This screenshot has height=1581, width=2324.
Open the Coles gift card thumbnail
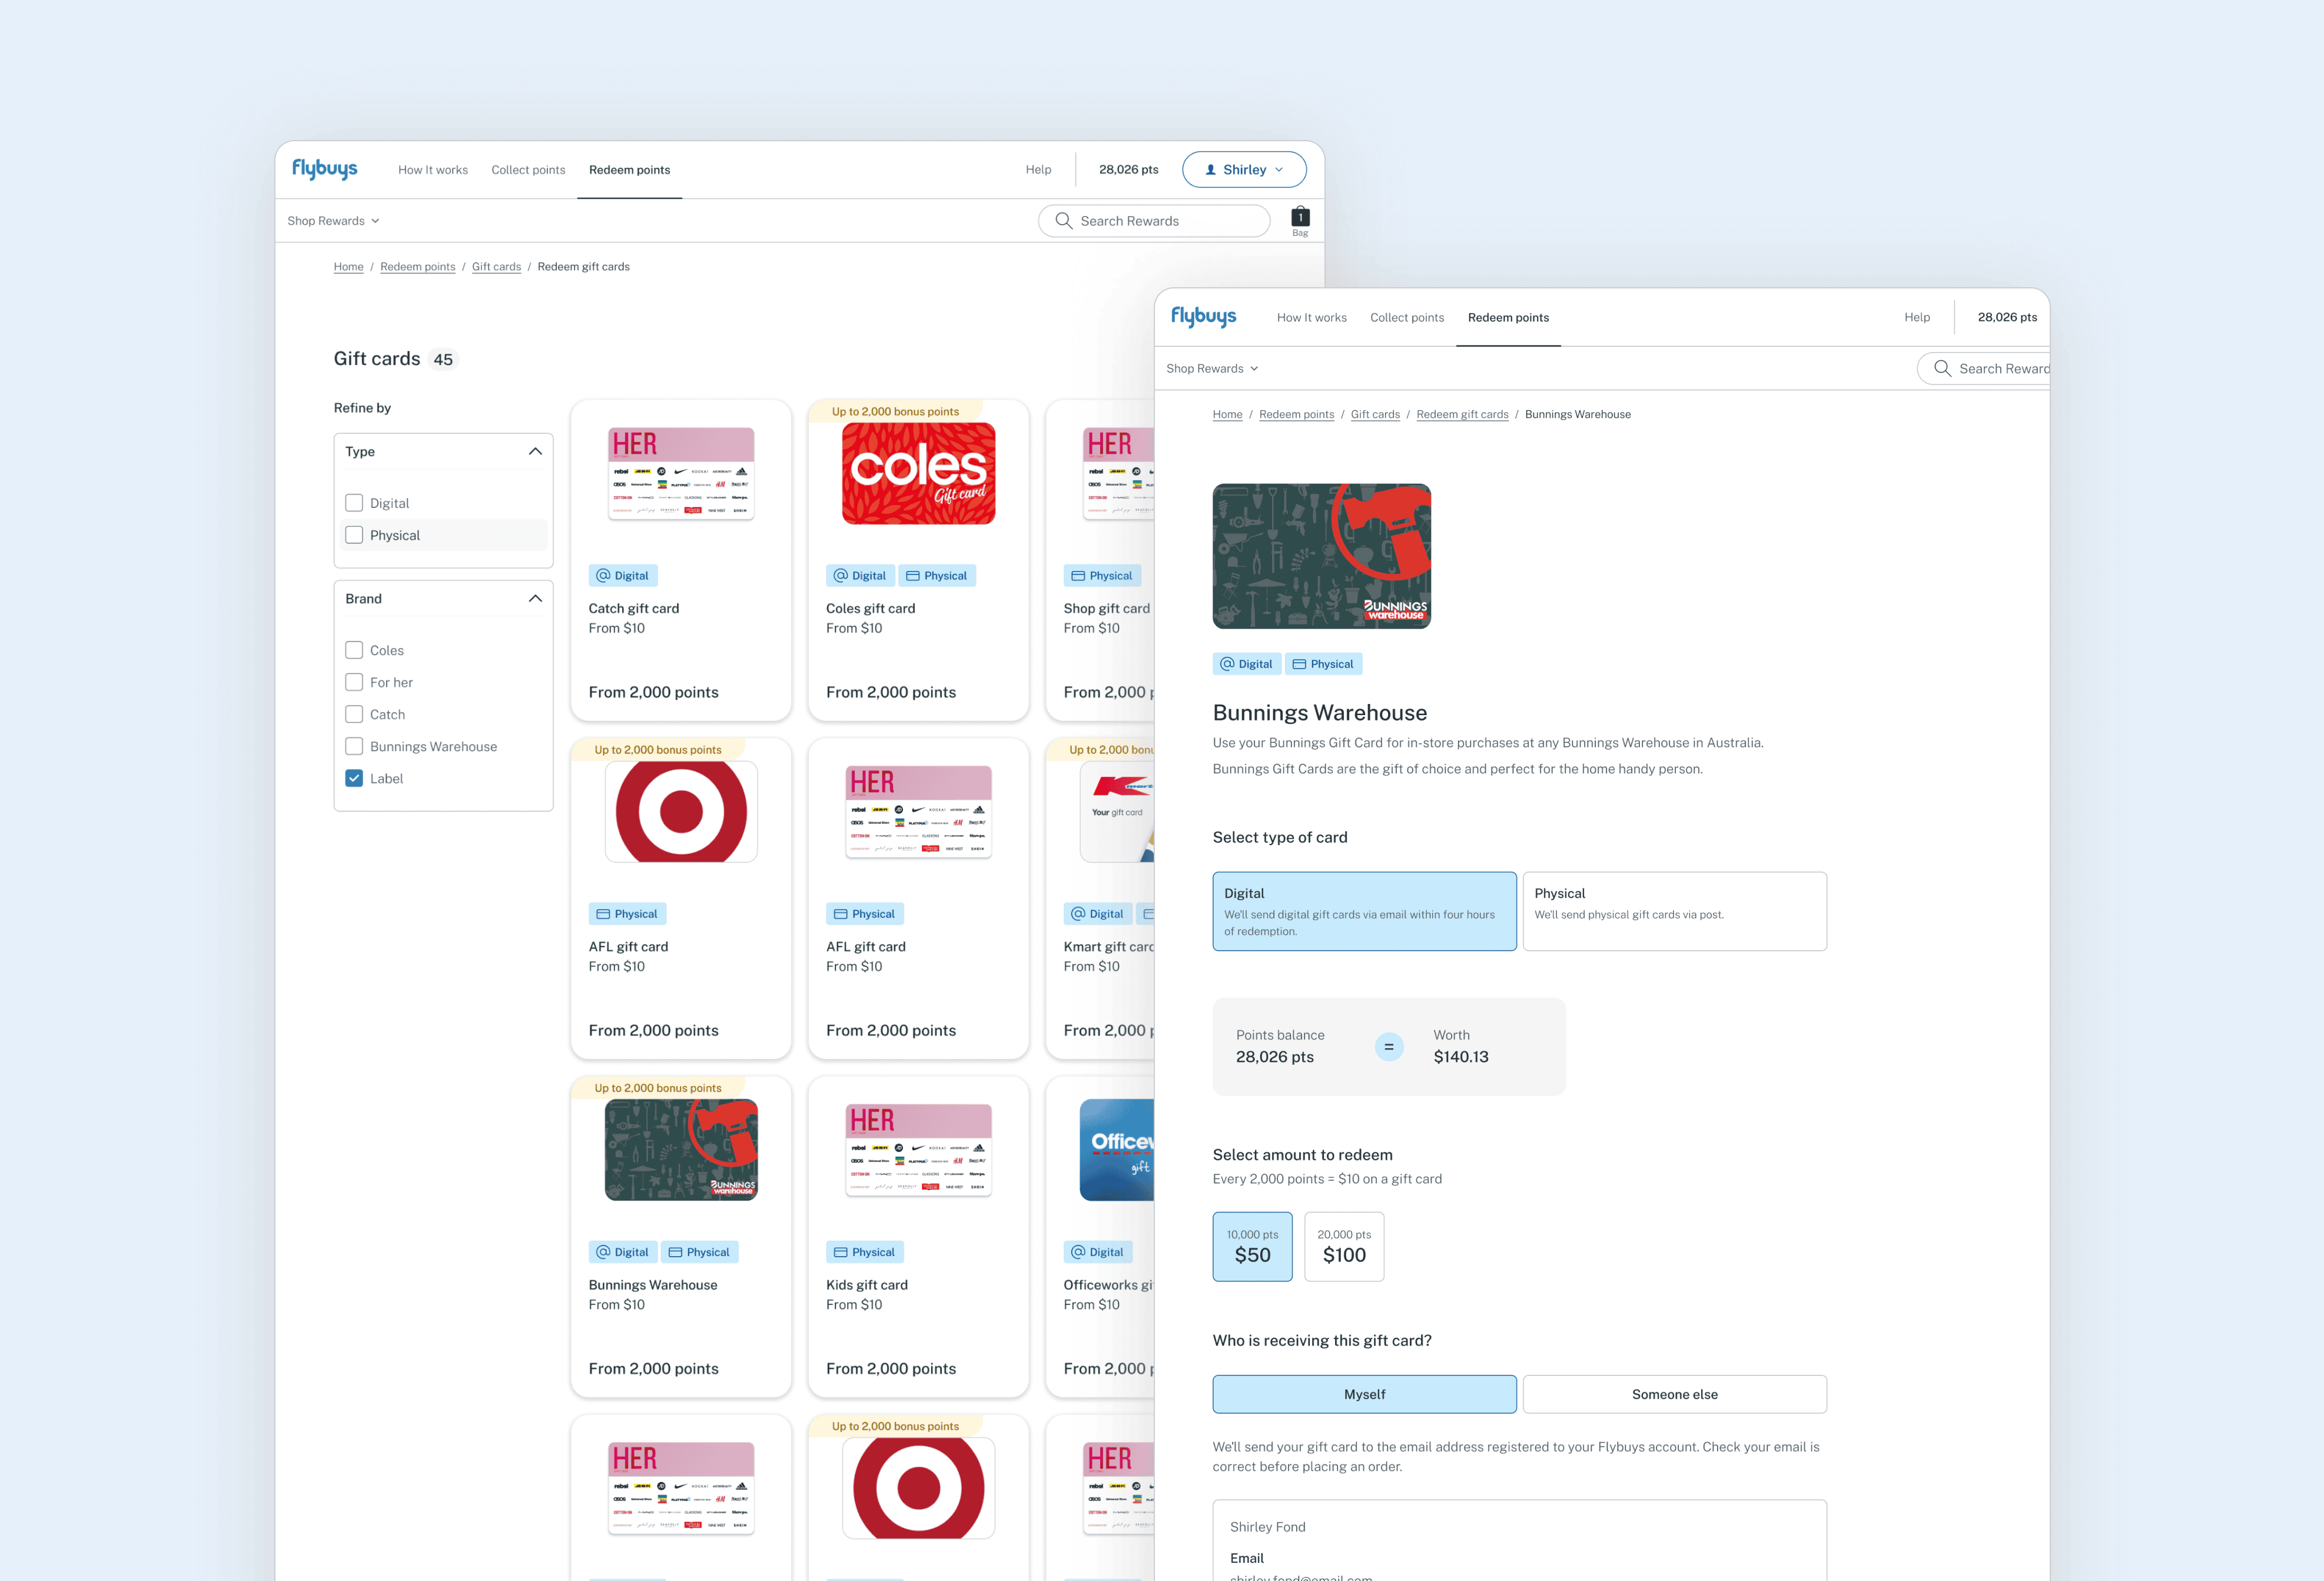pos(918,474)
